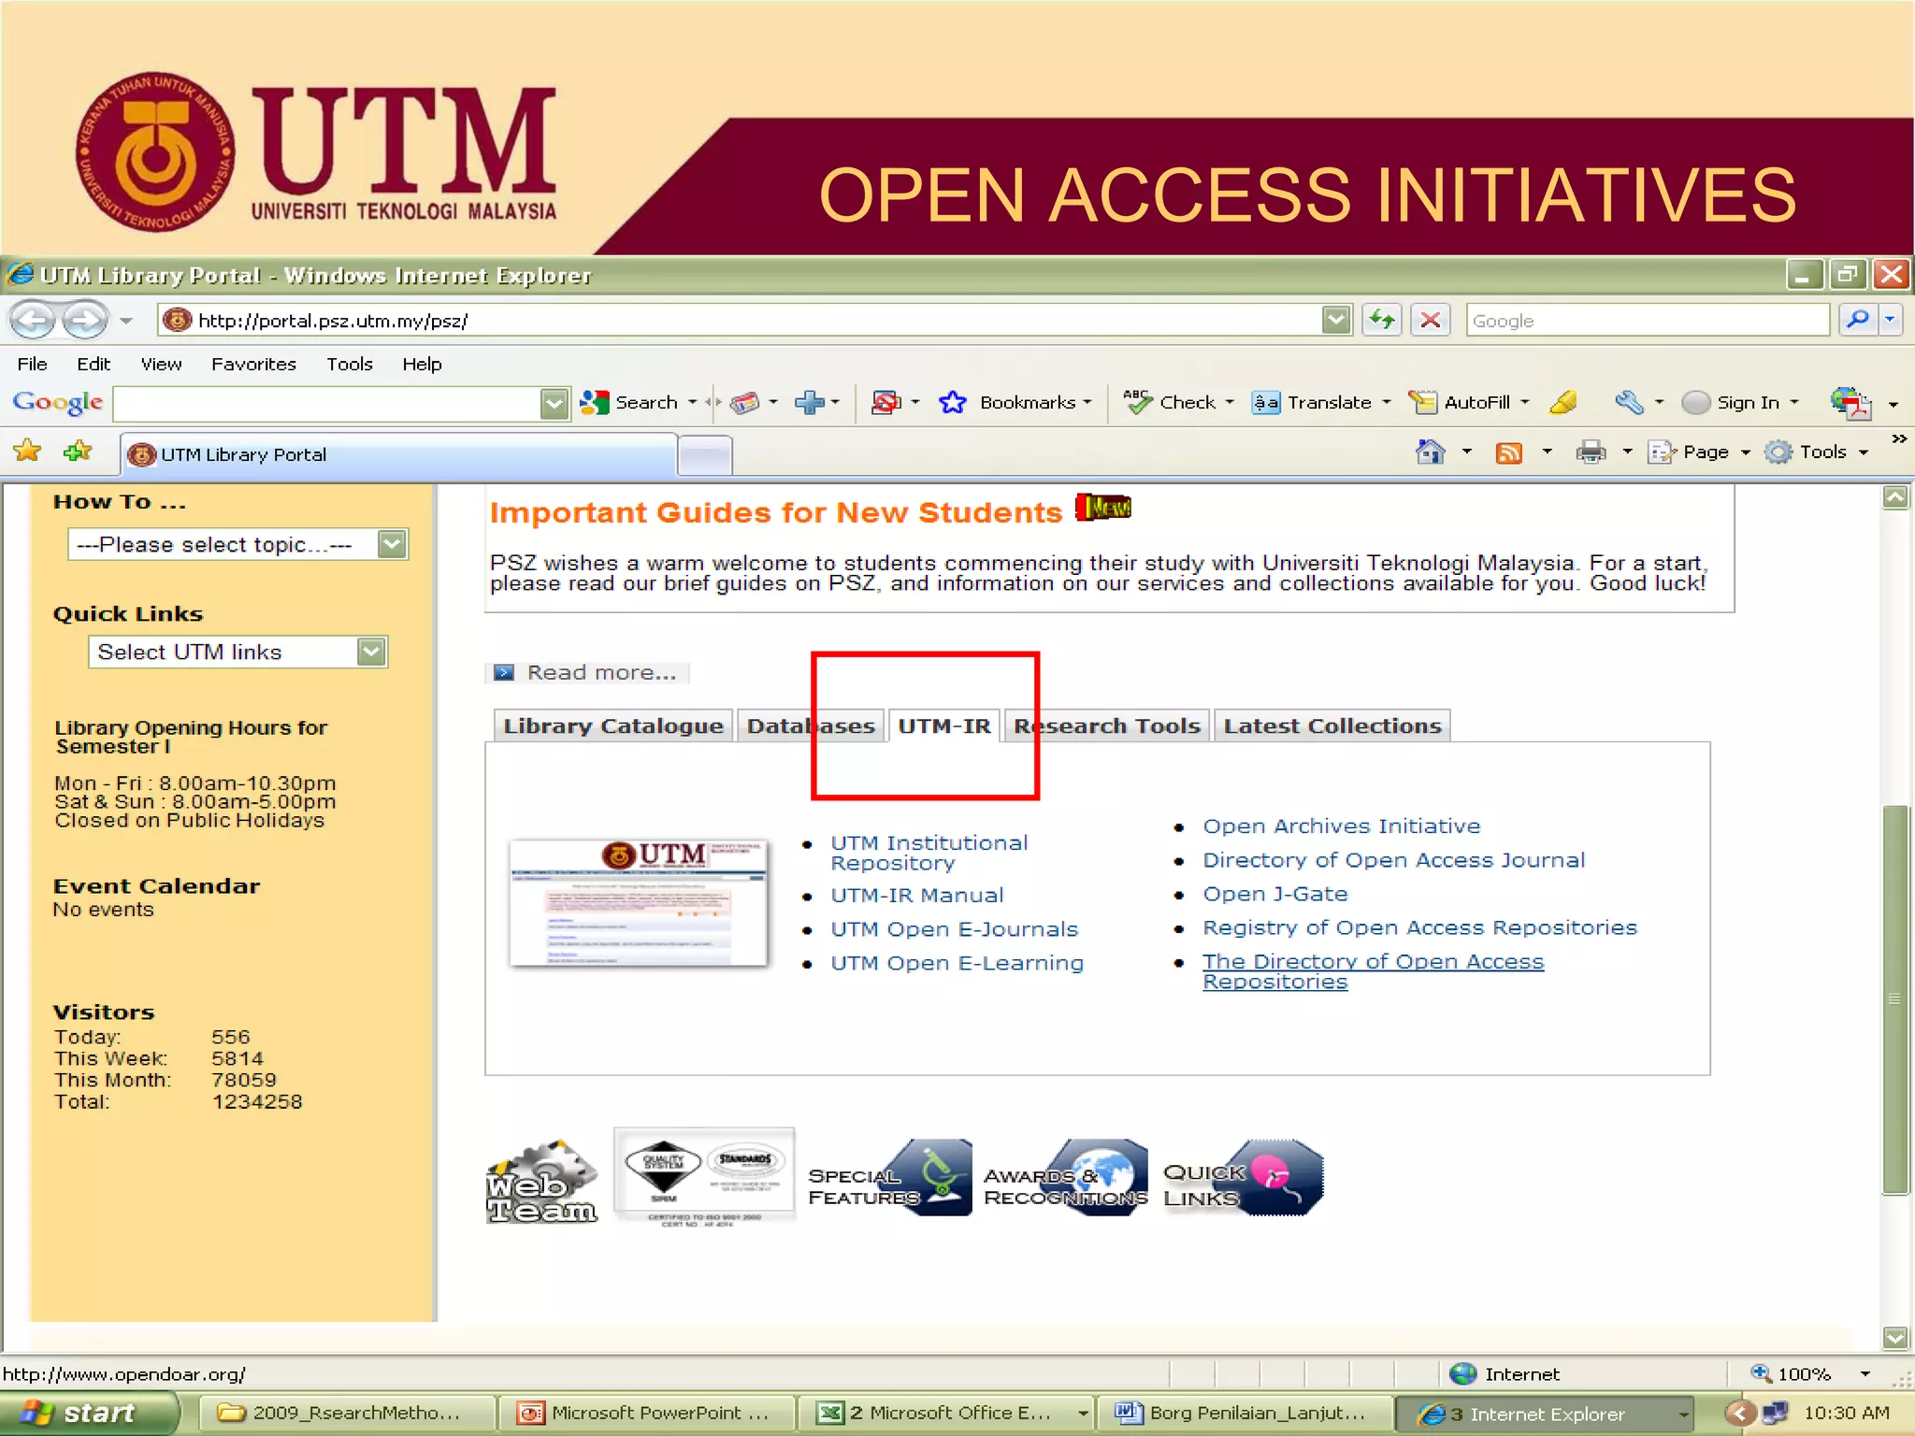Open the Directory of Open Access Journal link
This screenshot has width=1915, height=1436.
(1393, 860)
